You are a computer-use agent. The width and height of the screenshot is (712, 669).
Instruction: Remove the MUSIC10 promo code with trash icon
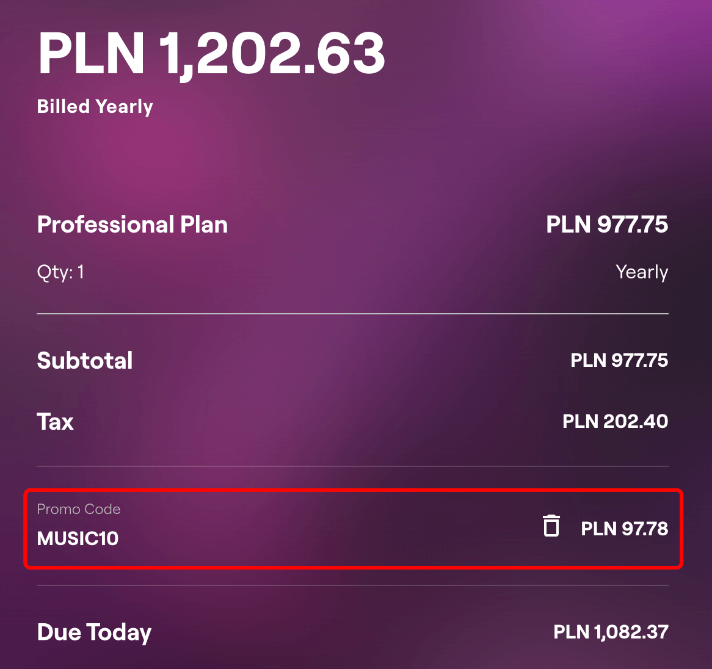click(551, 526)
